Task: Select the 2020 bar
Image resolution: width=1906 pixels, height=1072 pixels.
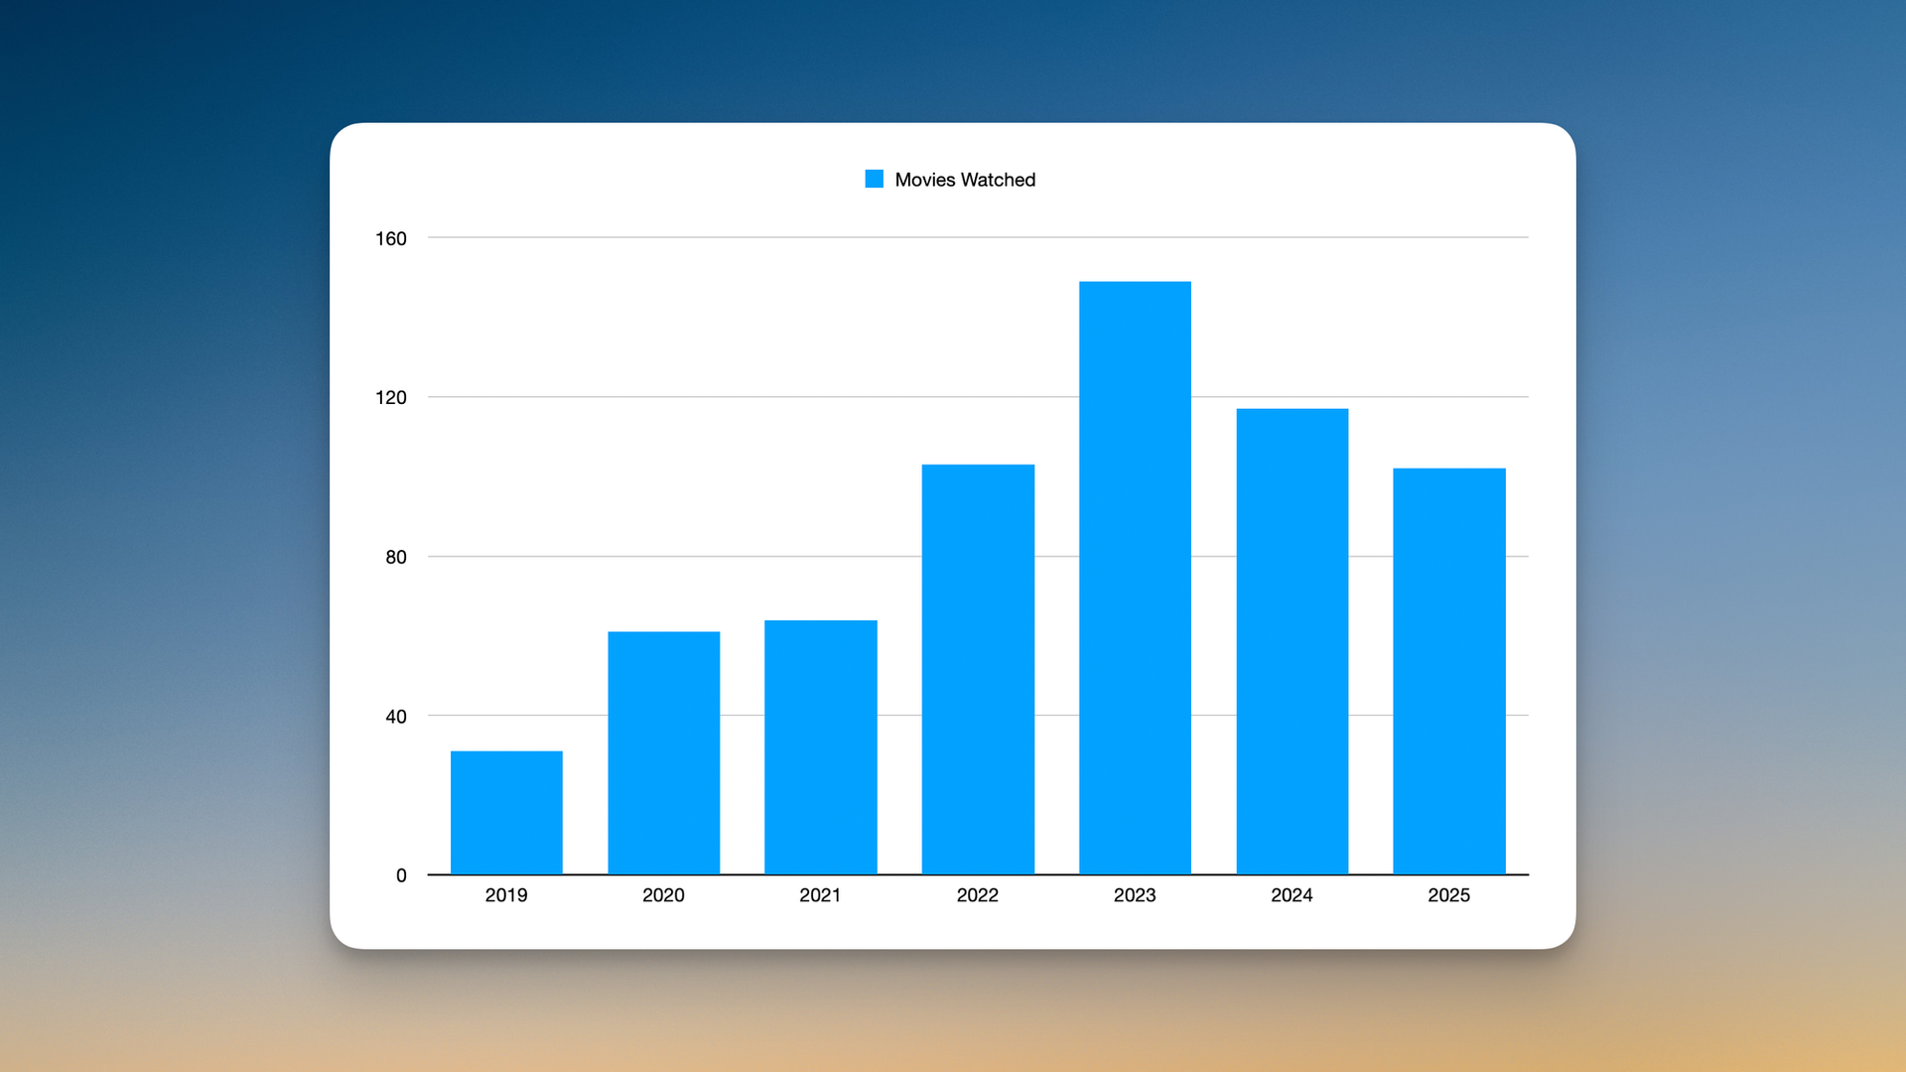Action: click(x=663, y=752)
